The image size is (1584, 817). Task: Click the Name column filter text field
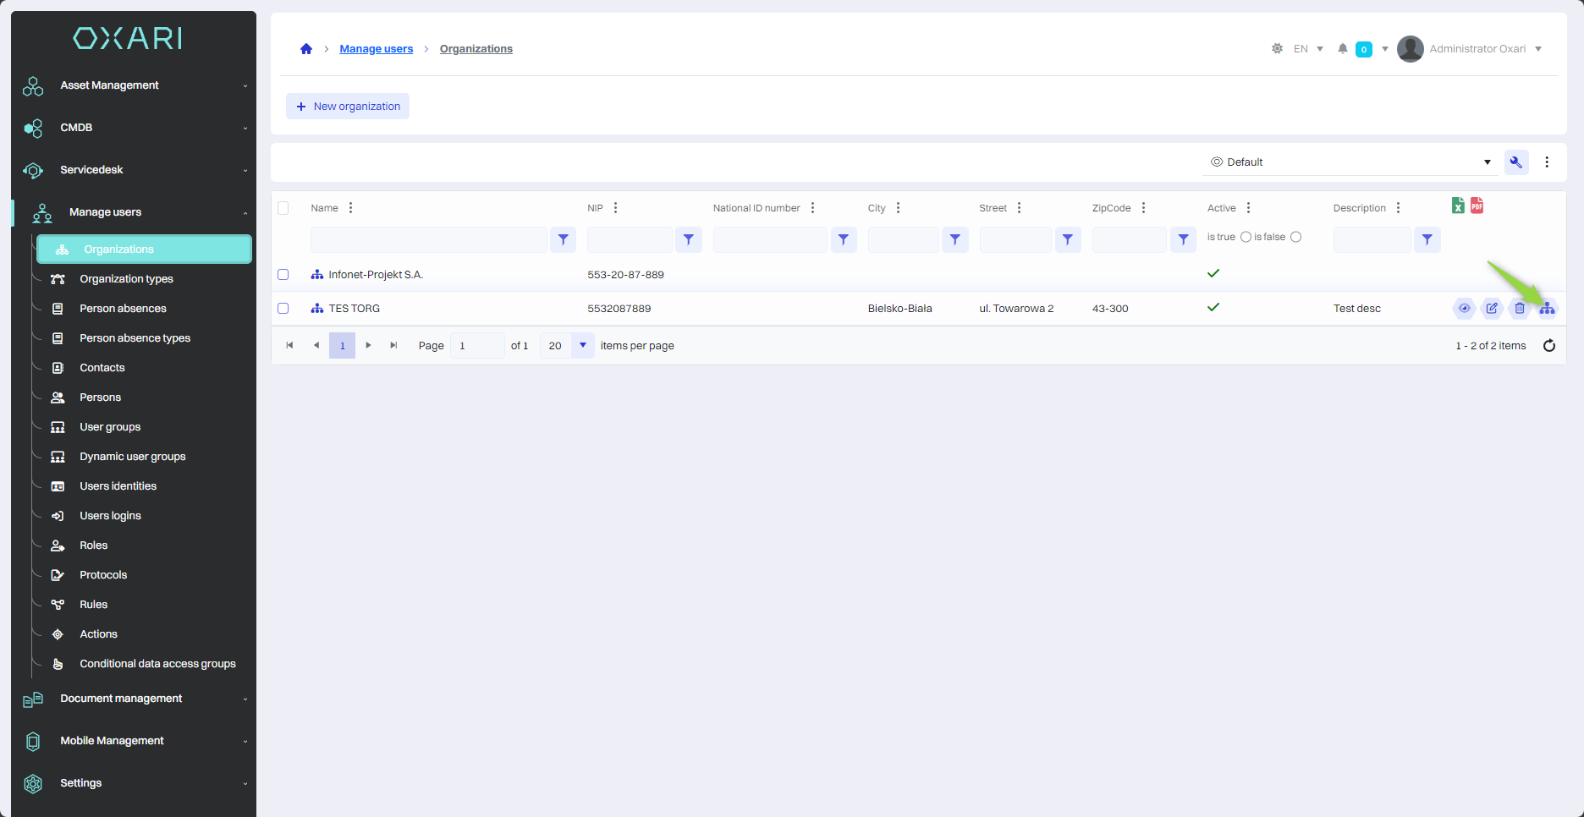[428, 240]
